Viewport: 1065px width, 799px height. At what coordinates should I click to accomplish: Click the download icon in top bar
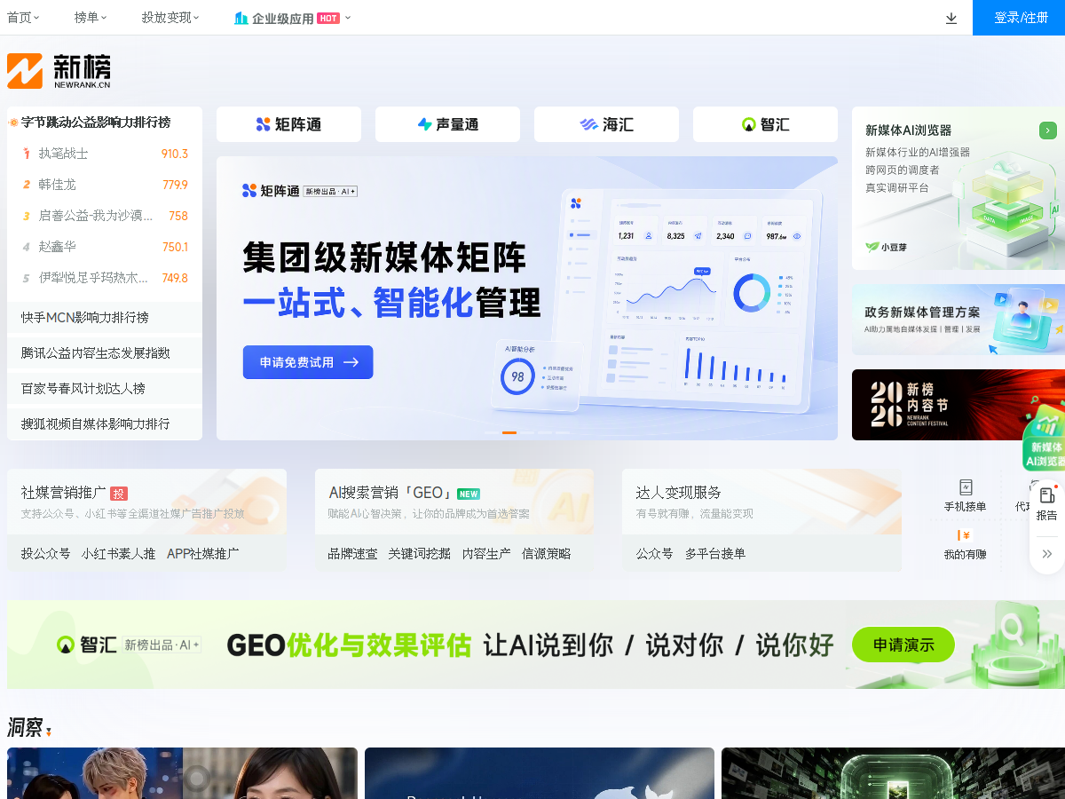[951, 18]
